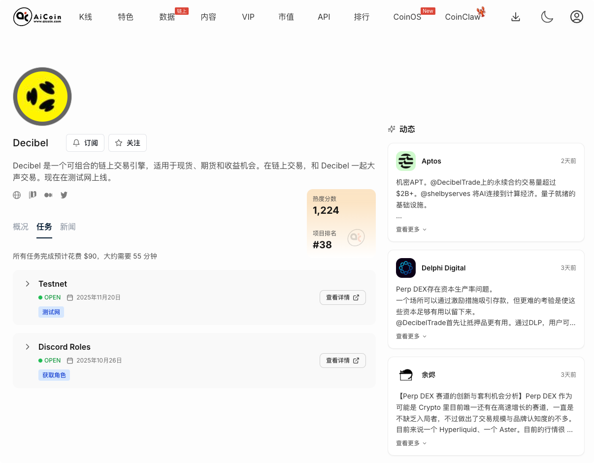Open the 市值 menu item
Screen dimensions: 594x463
[x=286, y=17]
